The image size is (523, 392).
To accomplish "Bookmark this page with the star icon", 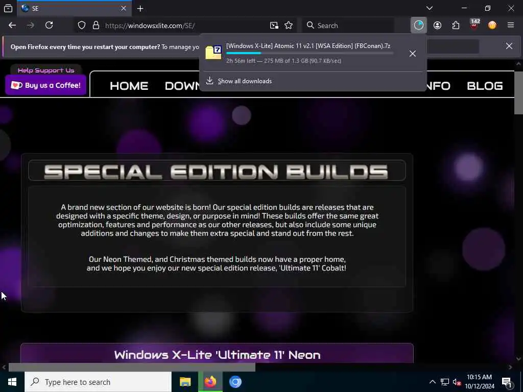I will (x=289, y=26).
